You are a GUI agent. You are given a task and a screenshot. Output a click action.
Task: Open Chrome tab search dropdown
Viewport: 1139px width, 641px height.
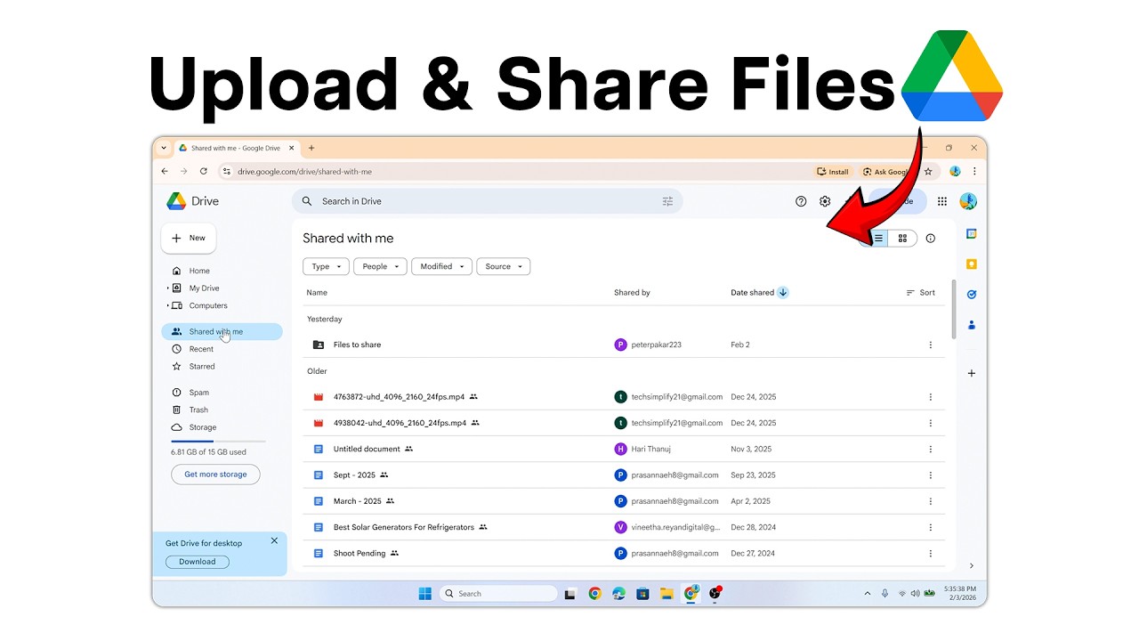click(164, 148)
